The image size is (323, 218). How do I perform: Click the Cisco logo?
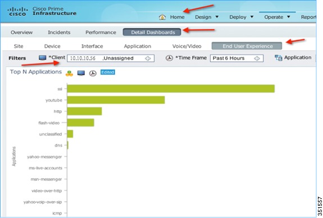(x=17, y=12)
